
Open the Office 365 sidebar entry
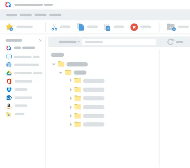tap(9, 81)
